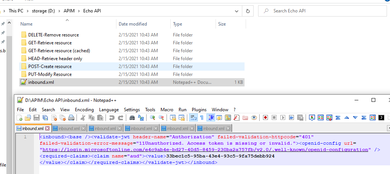
Task: Save the current file with the floppy icon
Action: click(37, 118)
